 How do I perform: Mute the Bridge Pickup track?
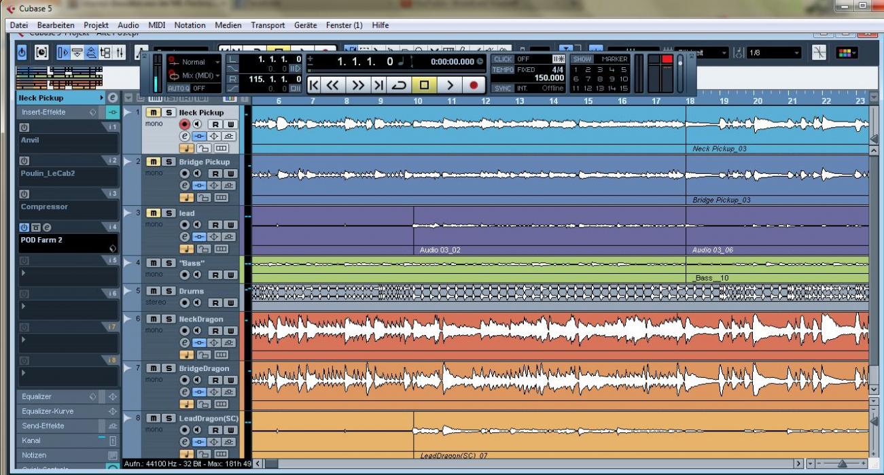[154, 162]
